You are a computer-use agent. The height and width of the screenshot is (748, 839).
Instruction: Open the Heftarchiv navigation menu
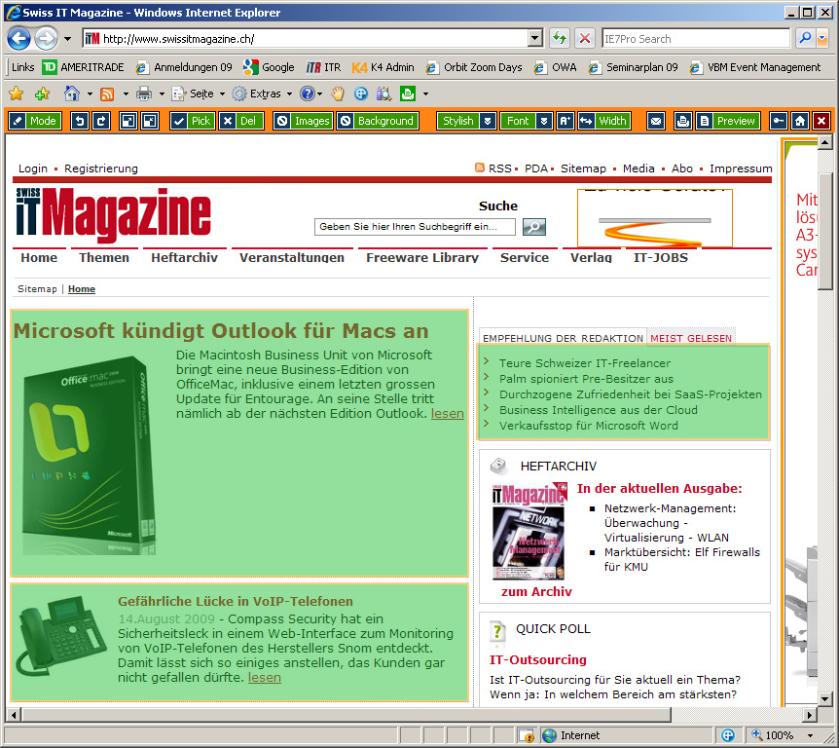185,257
